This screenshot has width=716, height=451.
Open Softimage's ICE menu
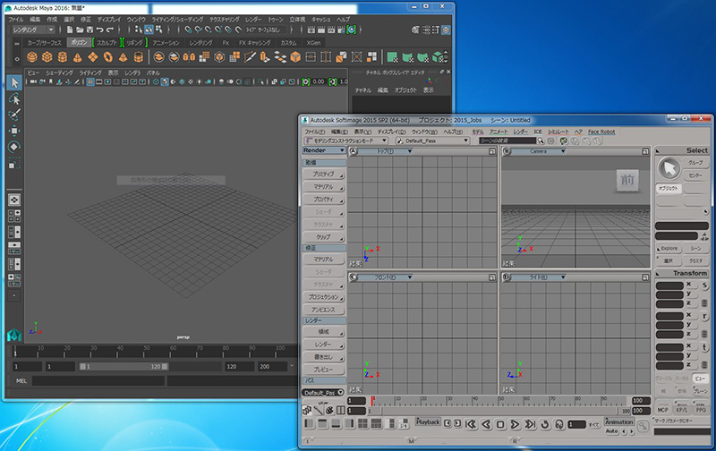[x=538, y=132]
